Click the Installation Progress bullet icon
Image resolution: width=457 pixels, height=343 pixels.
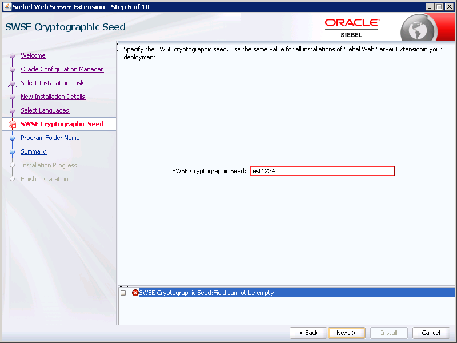pos(12,165)
